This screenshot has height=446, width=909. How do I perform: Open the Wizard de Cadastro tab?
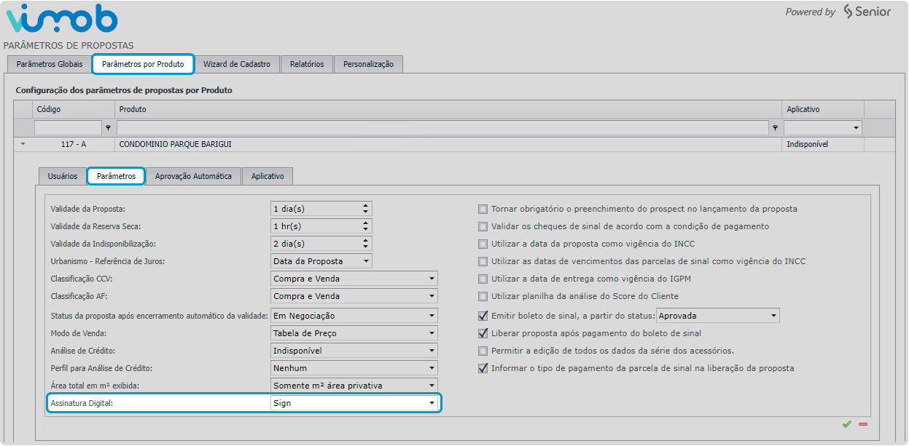237,64
